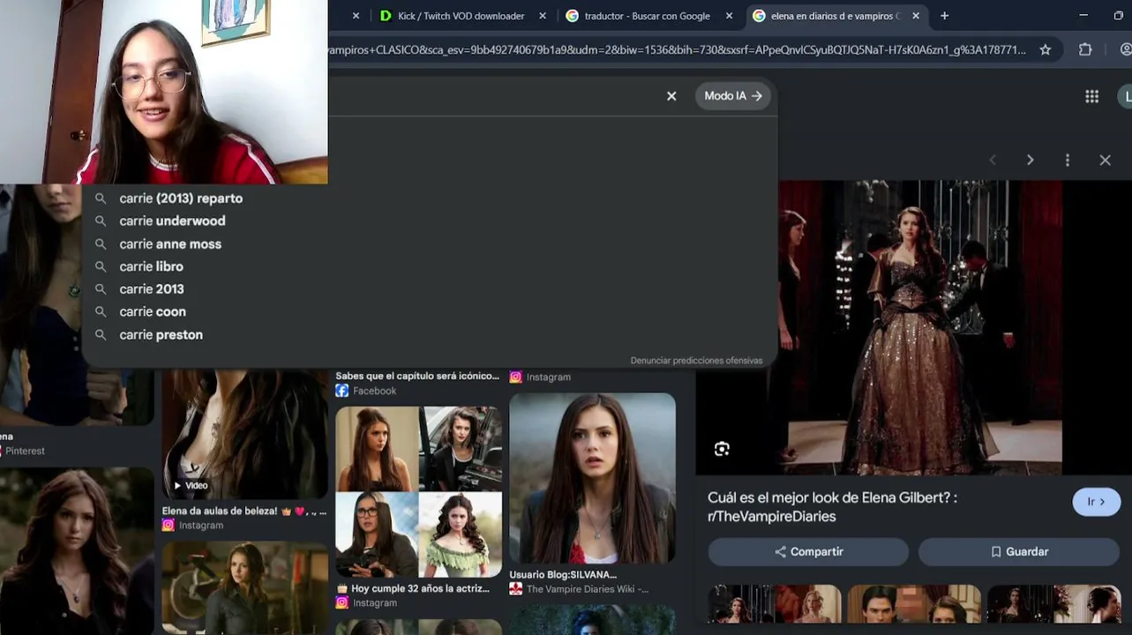The width and height of the screenshot is (1132, 635).
Task: Switch to traductor - Buscar con Google tab
Action: pos(647,16)
